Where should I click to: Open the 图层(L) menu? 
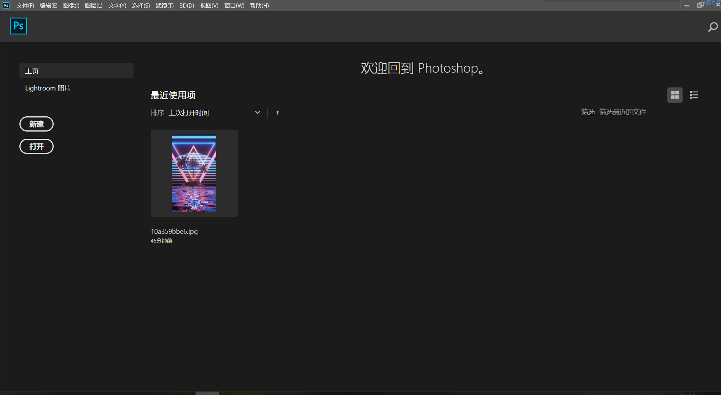tap(94, 5)
